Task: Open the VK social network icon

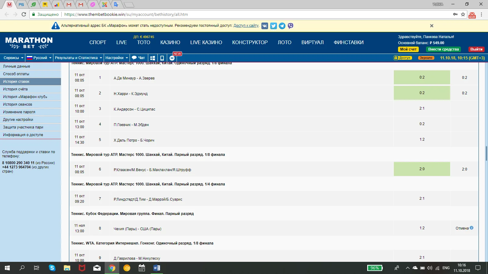Action: (265, 26)
